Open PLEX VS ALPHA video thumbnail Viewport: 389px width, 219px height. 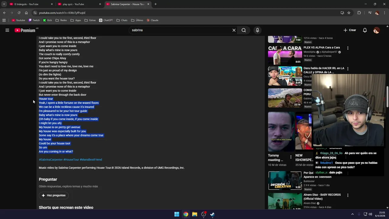point(285,55)
